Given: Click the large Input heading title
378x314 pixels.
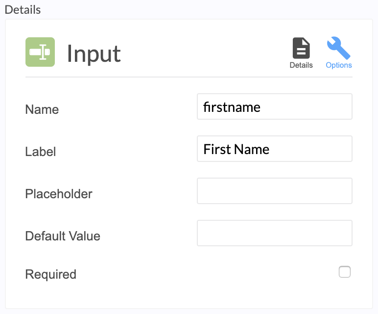Looking at the screenshot, I should click(x=94, y=53).
